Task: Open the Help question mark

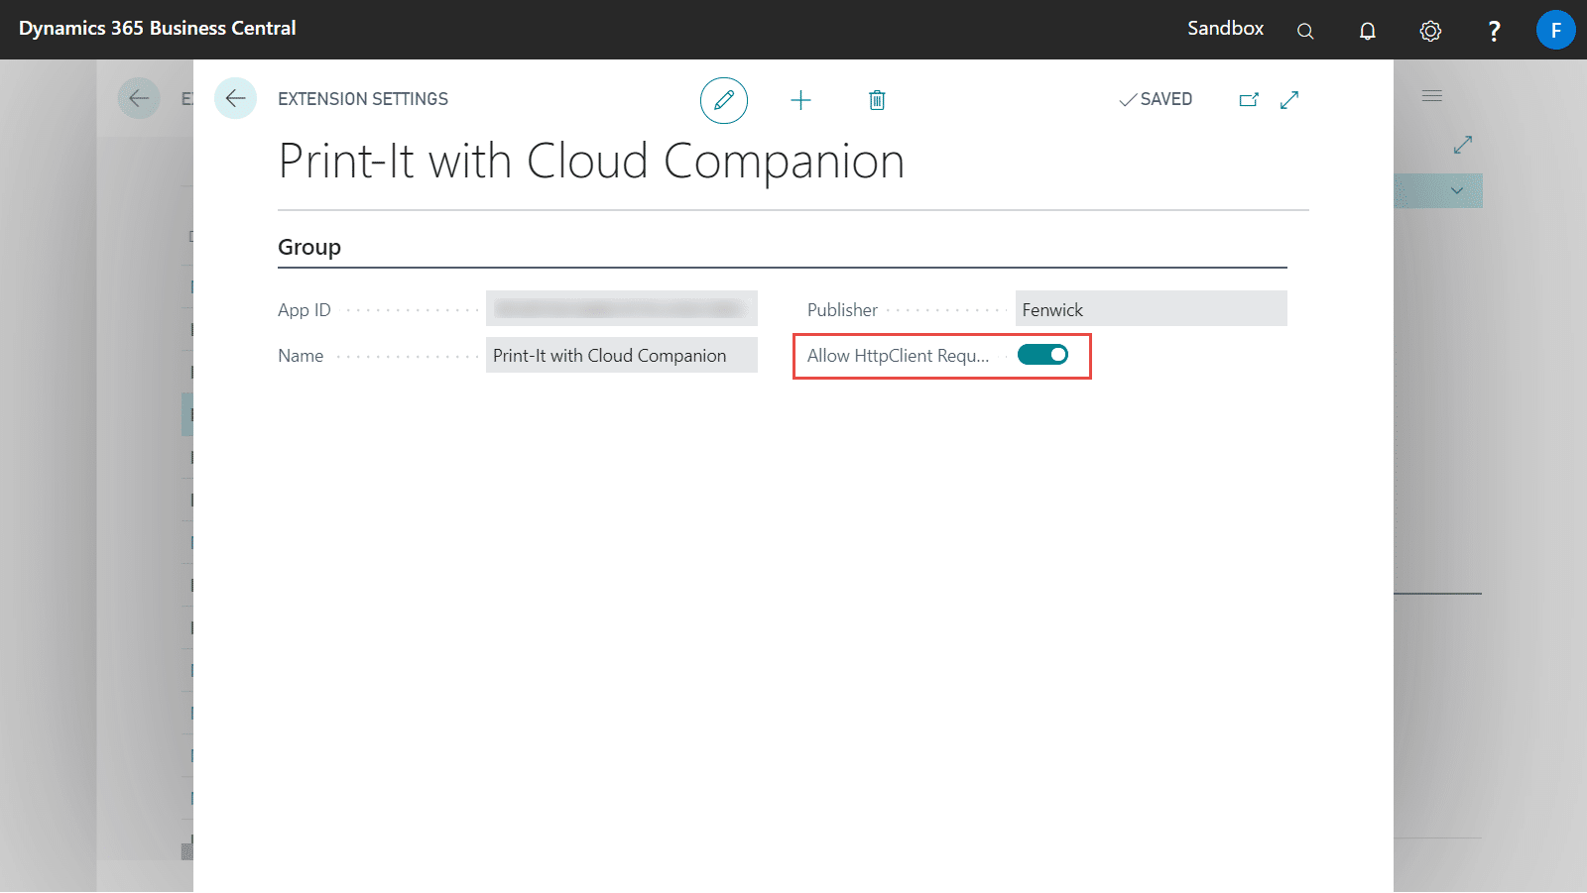Action: point(1494,31)
